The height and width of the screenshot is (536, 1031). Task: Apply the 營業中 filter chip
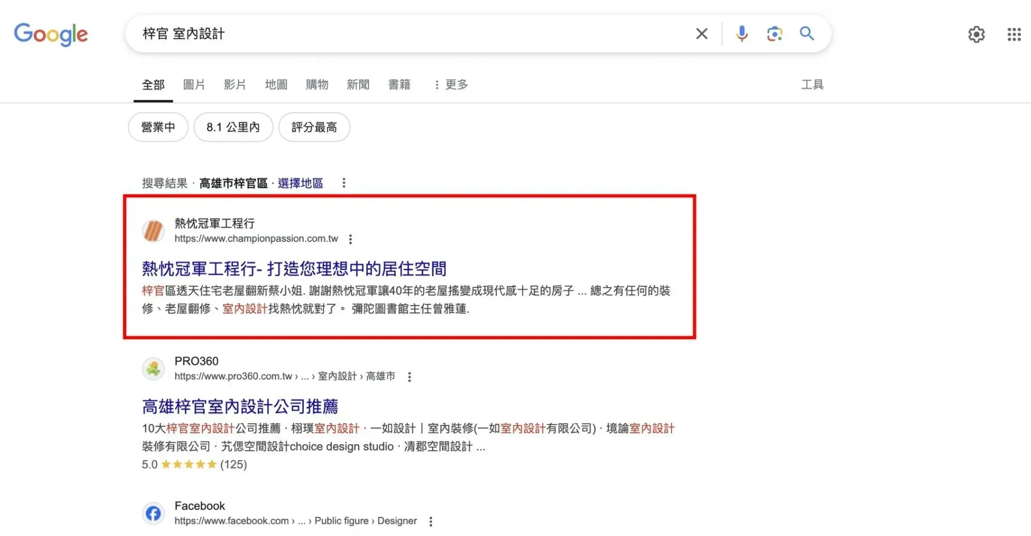coord(158,127)
